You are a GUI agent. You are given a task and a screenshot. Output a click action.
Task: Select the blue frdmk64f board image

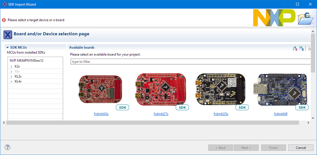(280, 89)
